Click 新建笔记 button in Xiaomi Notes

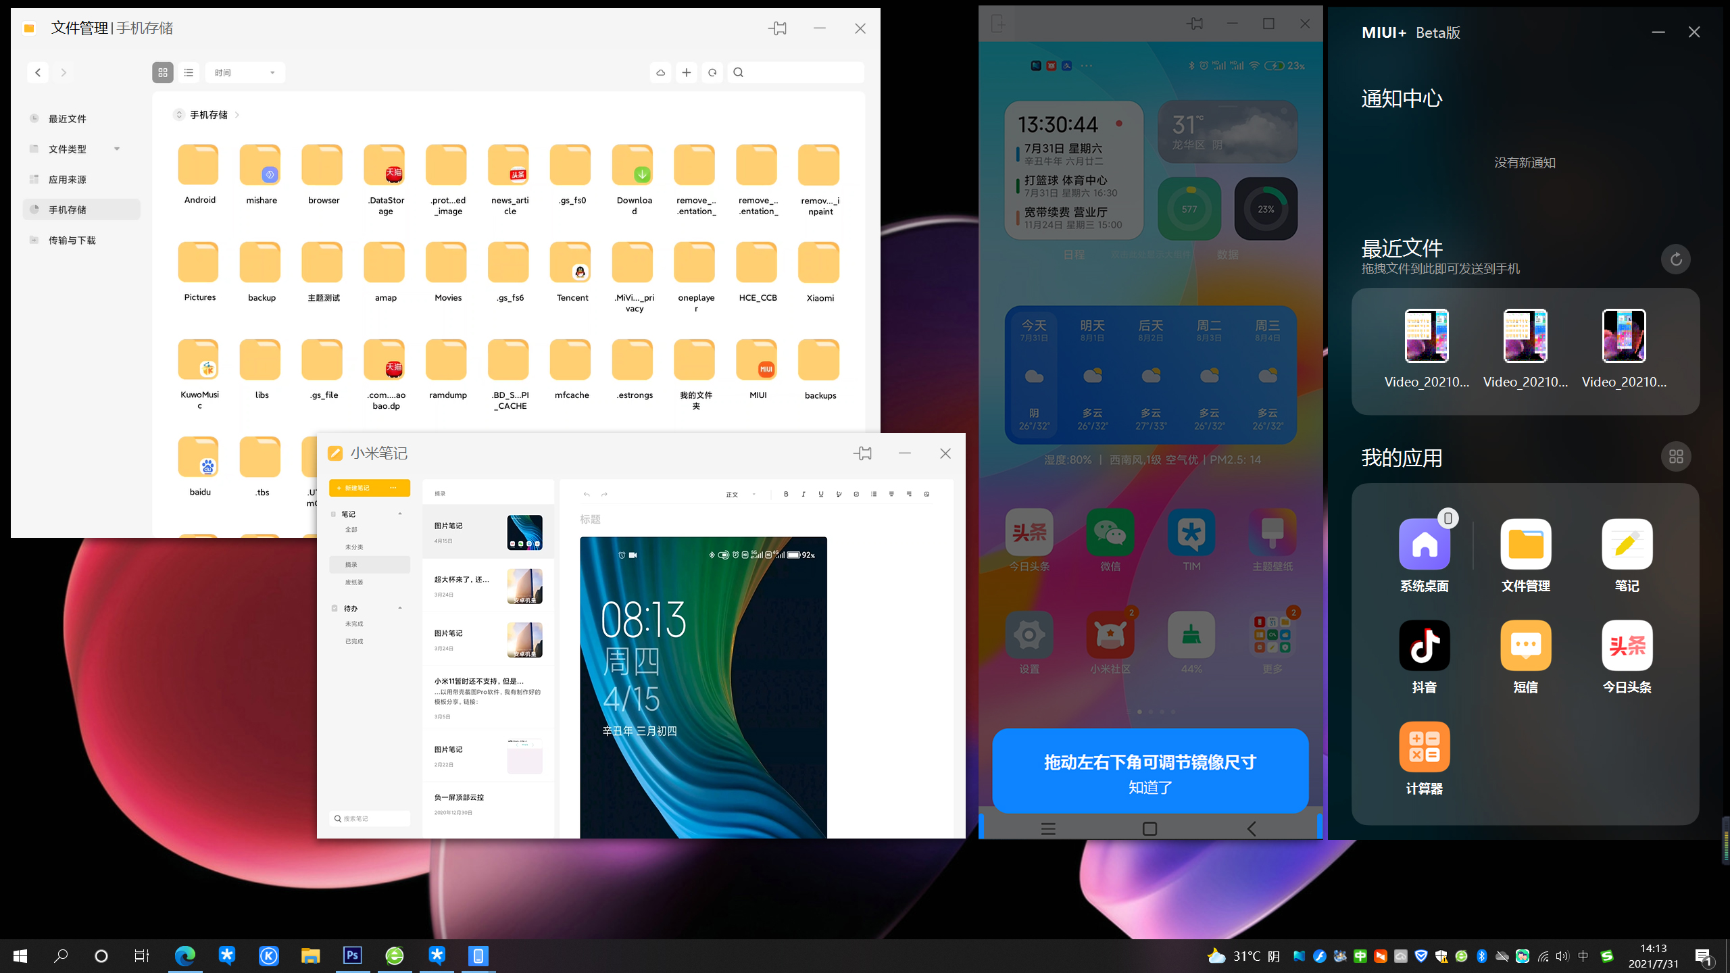(x=353, y=488)
